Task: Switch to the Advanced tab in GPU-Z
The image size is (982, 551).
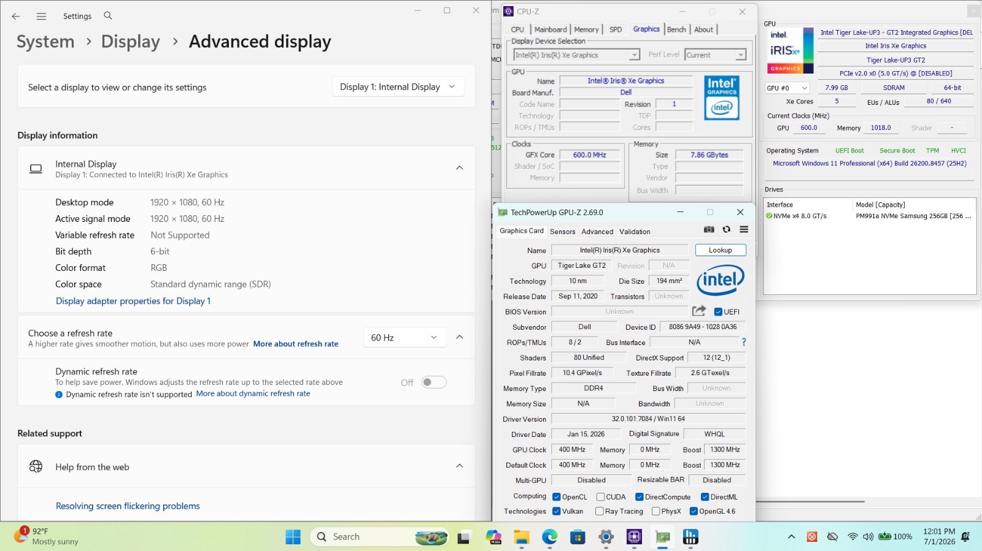Action: pos(597,232)
